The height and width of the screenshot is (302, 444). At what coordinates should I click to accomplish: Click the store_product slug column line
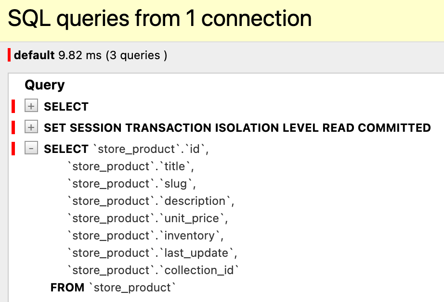(x=131, y=184)
